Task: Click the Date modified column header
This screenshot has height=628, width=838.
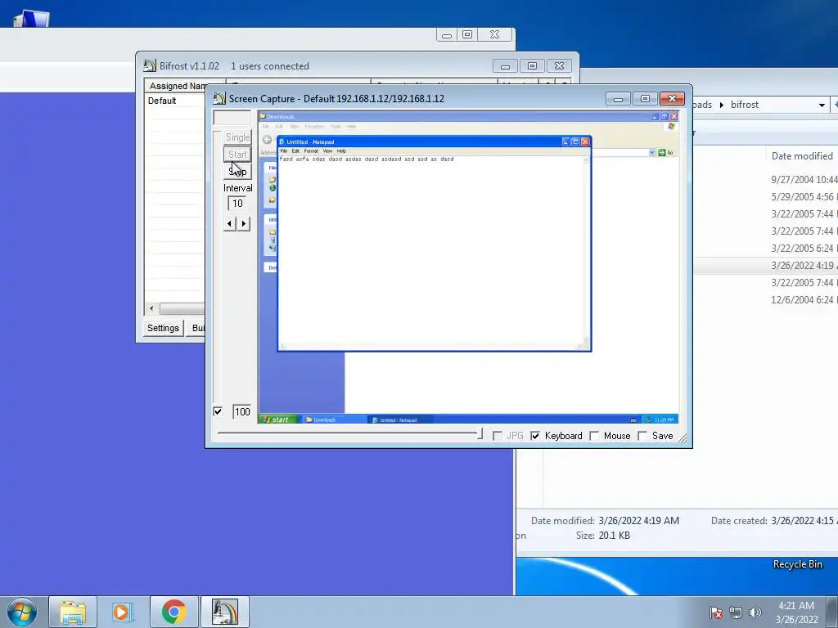Action: point(802,156)
